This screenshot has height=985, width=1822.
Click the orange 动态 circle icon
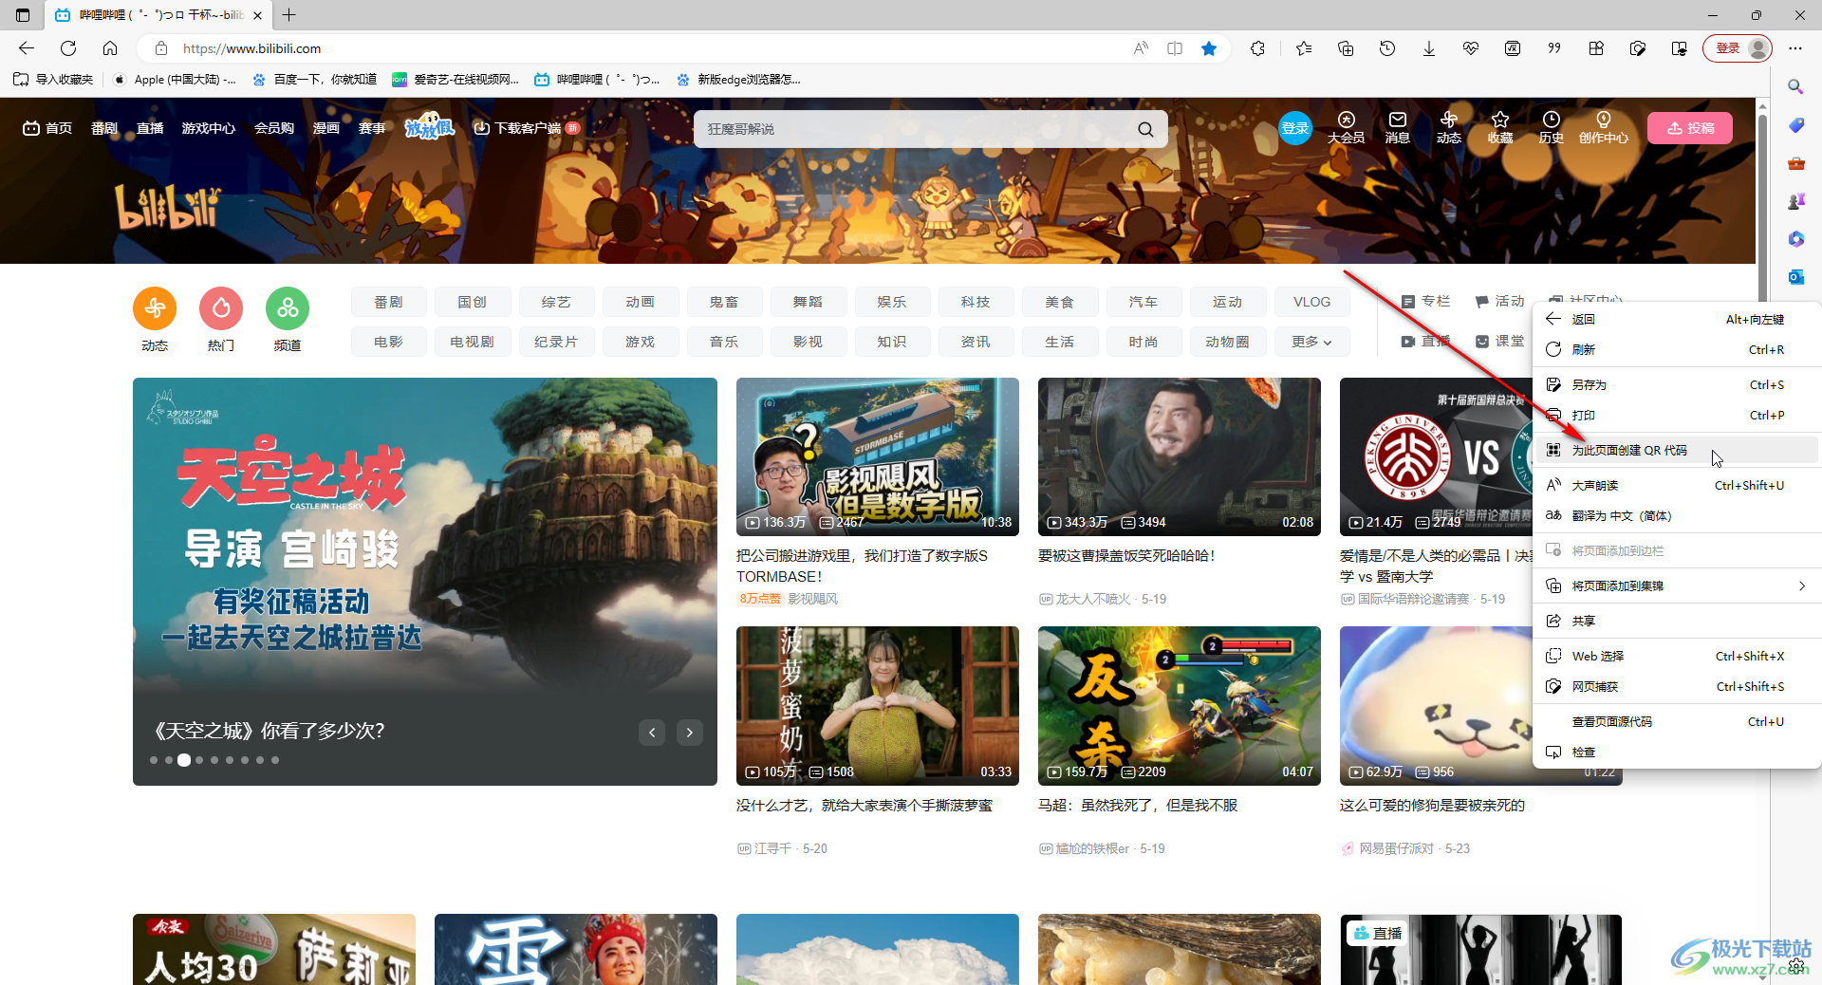[x=155, y=308]
